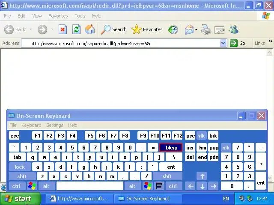This screenshot has width=274, height=205.
Task: Click the down arrow key
Action: pos(202,186)
